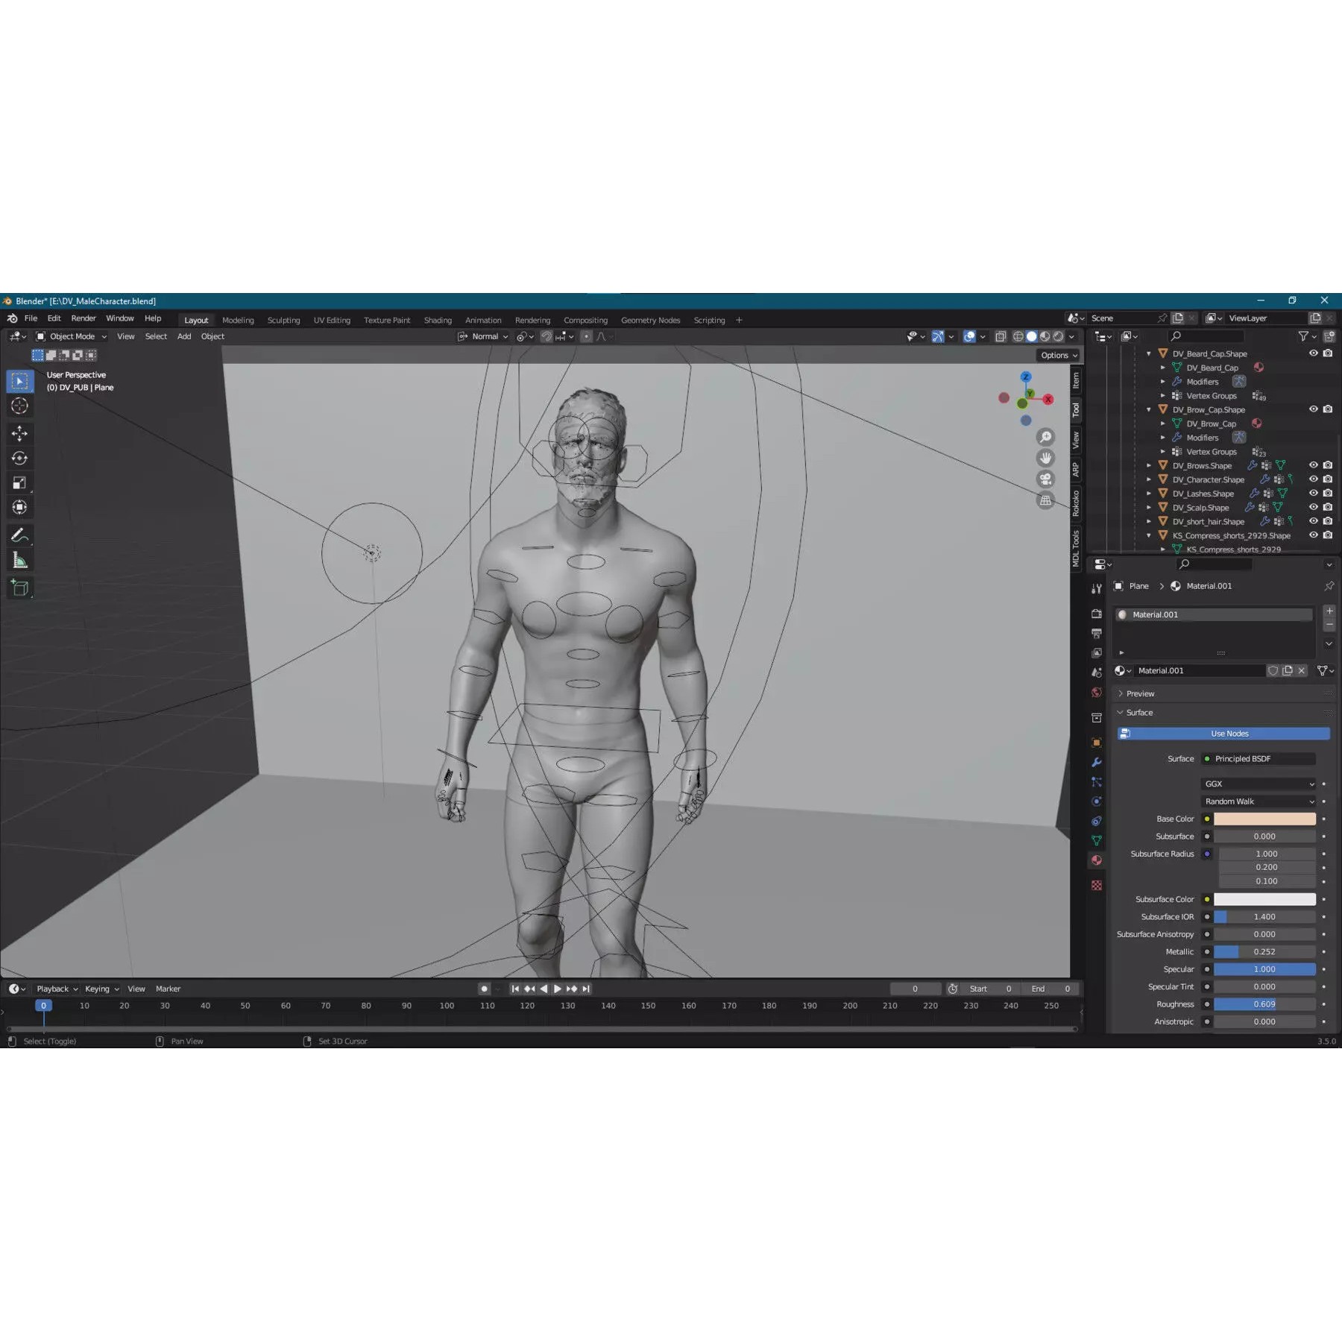Open the Random Walk subsurface method dropdown

pyautogui.click(x=1258, y=801)
